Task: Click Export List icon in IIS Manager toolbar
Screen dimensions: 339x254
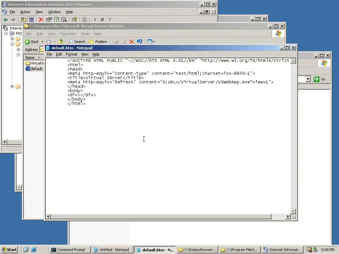Action: (x=64, y=20)
